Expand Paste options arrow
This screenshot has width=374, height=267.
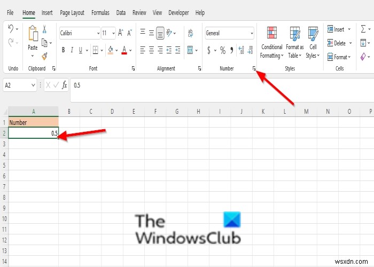(x=33, y=56)
